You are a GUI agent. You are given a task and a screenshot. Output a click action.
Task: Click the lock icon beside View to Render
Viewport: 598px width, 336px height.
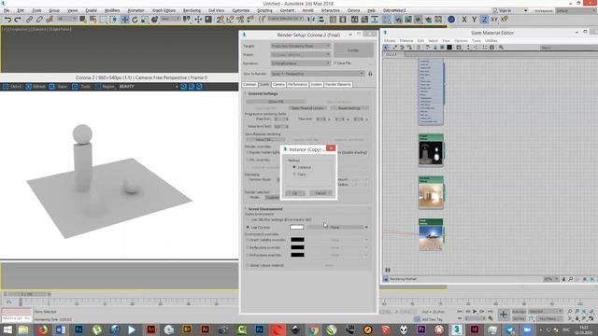(370, 74)
